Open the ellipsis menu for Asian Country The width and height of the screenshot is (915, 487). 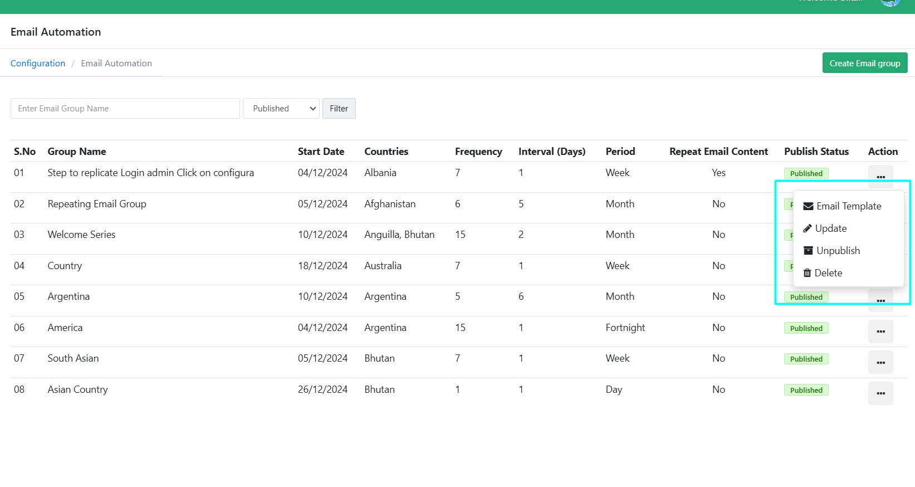880,393
